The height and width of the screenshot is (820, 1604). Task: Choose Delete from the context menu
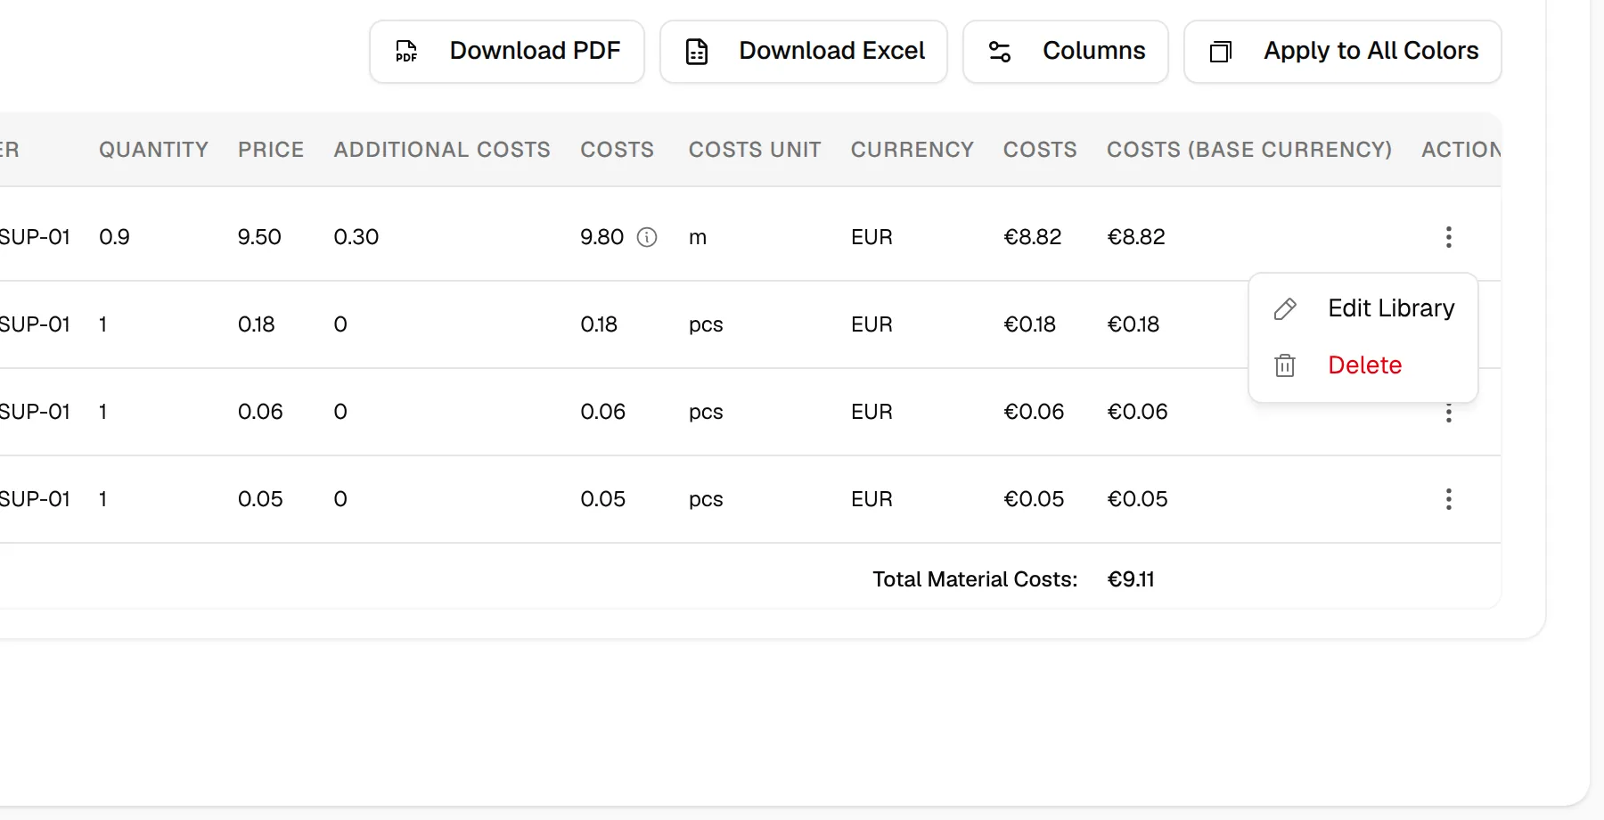point(1363,365)
